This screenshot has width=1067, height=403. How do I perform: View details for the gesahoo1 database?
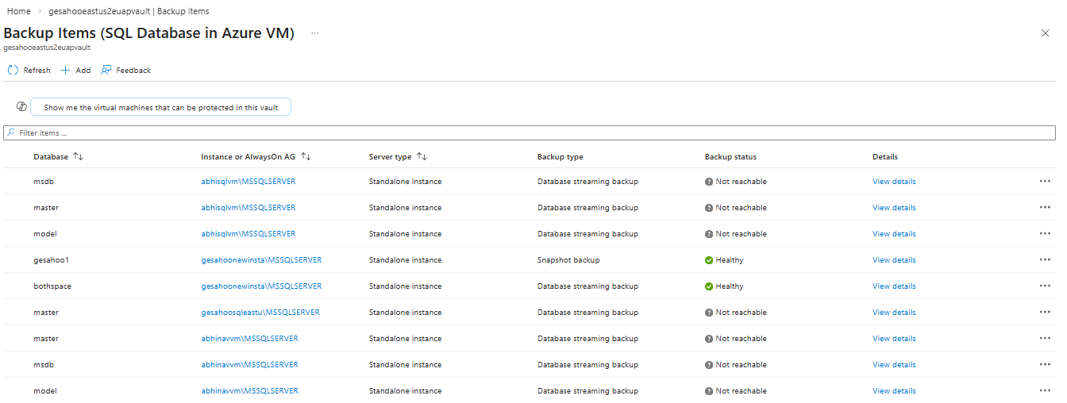tap(894, 260)
